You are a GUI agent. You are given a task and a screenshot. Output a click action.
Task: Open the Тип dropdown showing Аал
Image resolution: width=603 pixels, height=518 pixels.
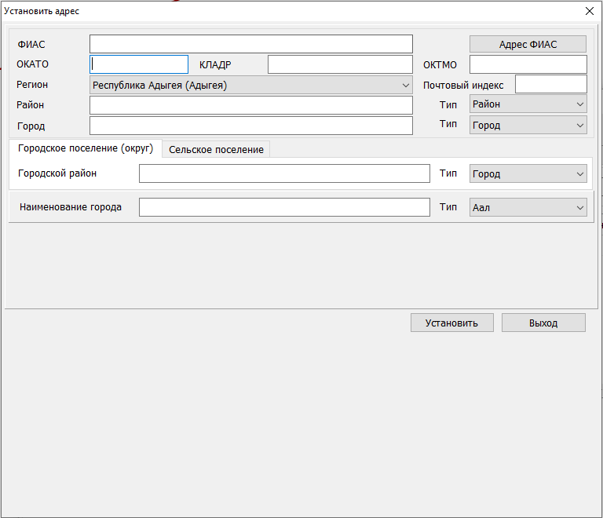click(528, 207)
